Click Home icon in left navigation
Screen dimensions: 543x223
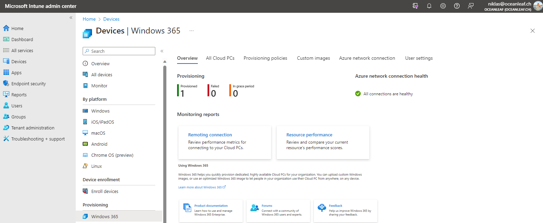[x=6, y=28]
